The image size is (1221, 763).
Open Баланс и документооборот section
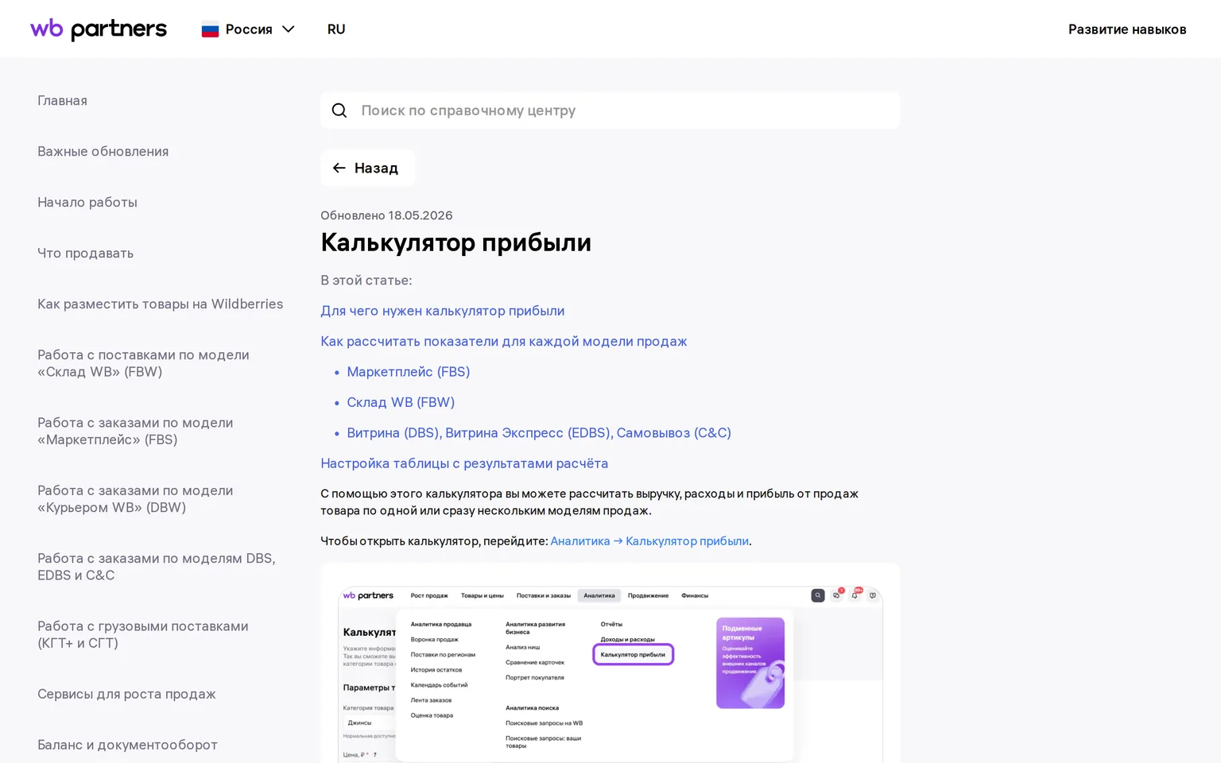(127, 745)
